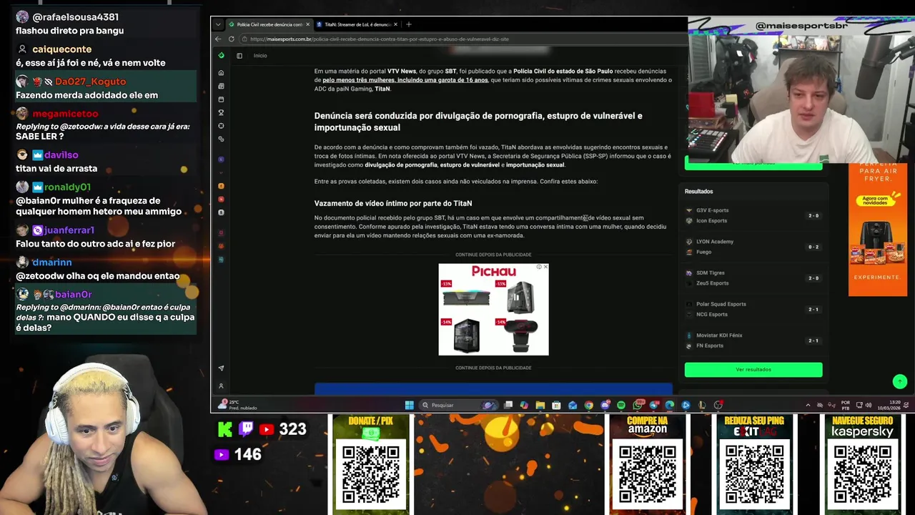Open the paper-plane icon at the sidebar bottom
The height and width of the screenshot is (515, 915).
pos(221,368)
